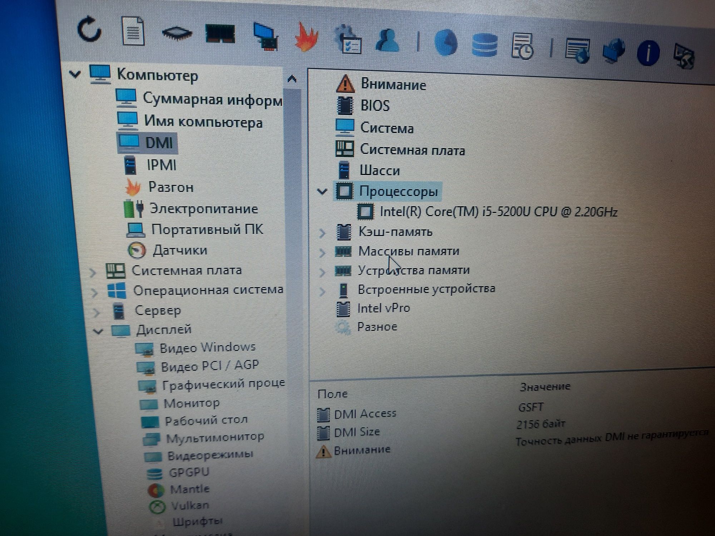Screen dimensions: 715x536
Task: Open the blue info icon
Action: 648,53
